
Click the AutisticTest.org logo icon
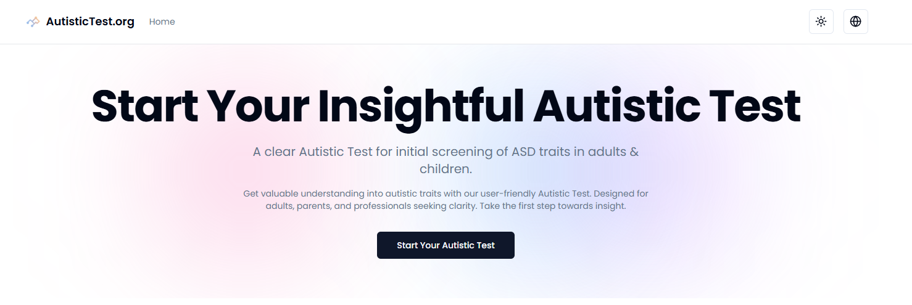click(x=33, y=22)
